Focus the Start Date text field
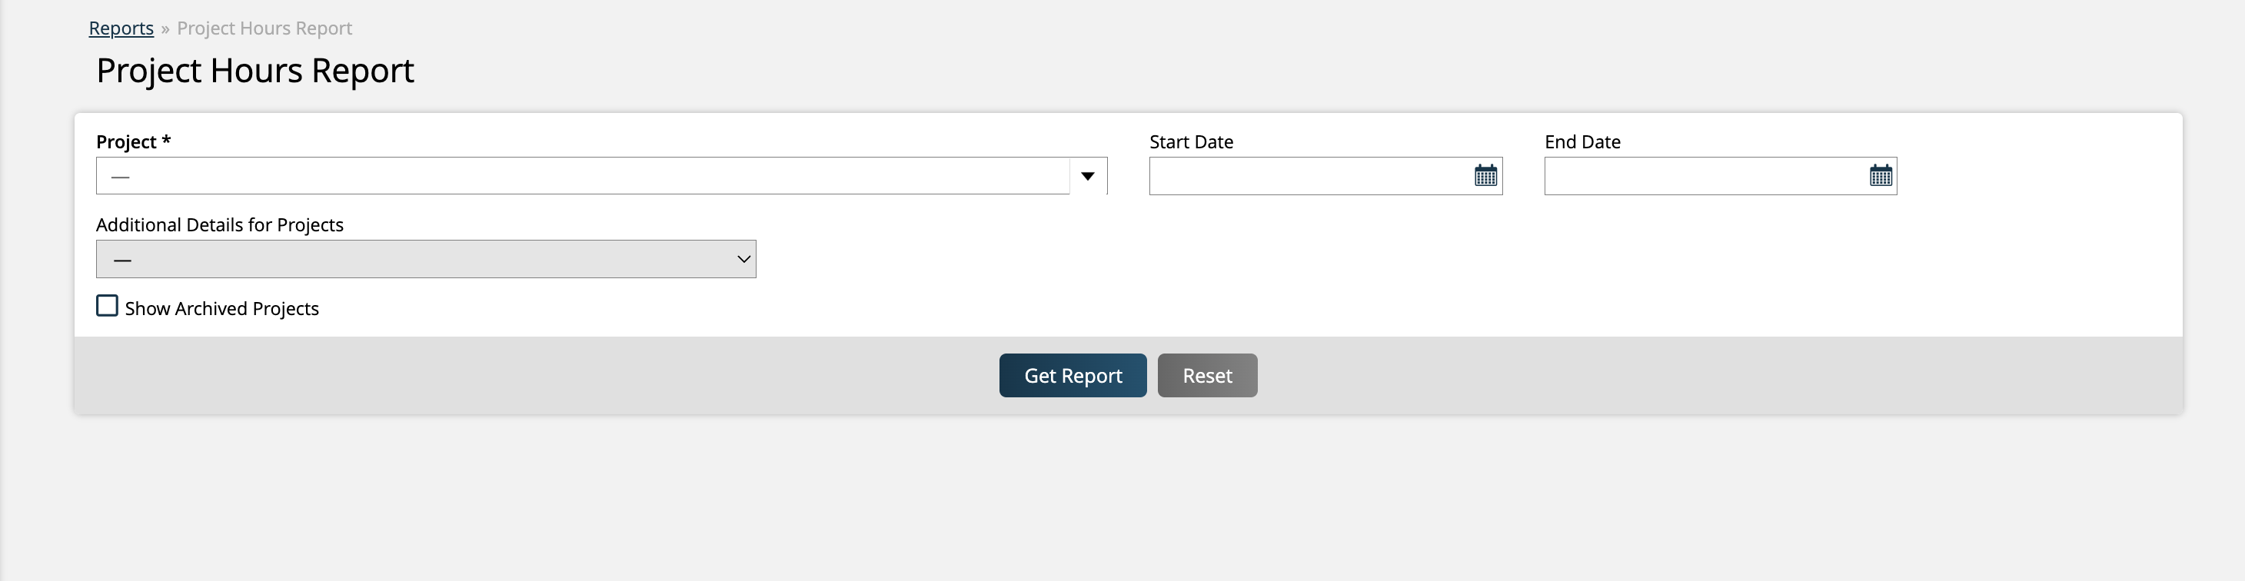 pos(1307,176)
